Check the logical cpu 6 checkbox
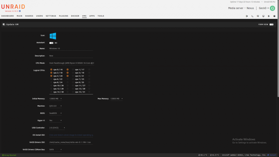This screenshot has height=157, width=279. click(51, 79)
